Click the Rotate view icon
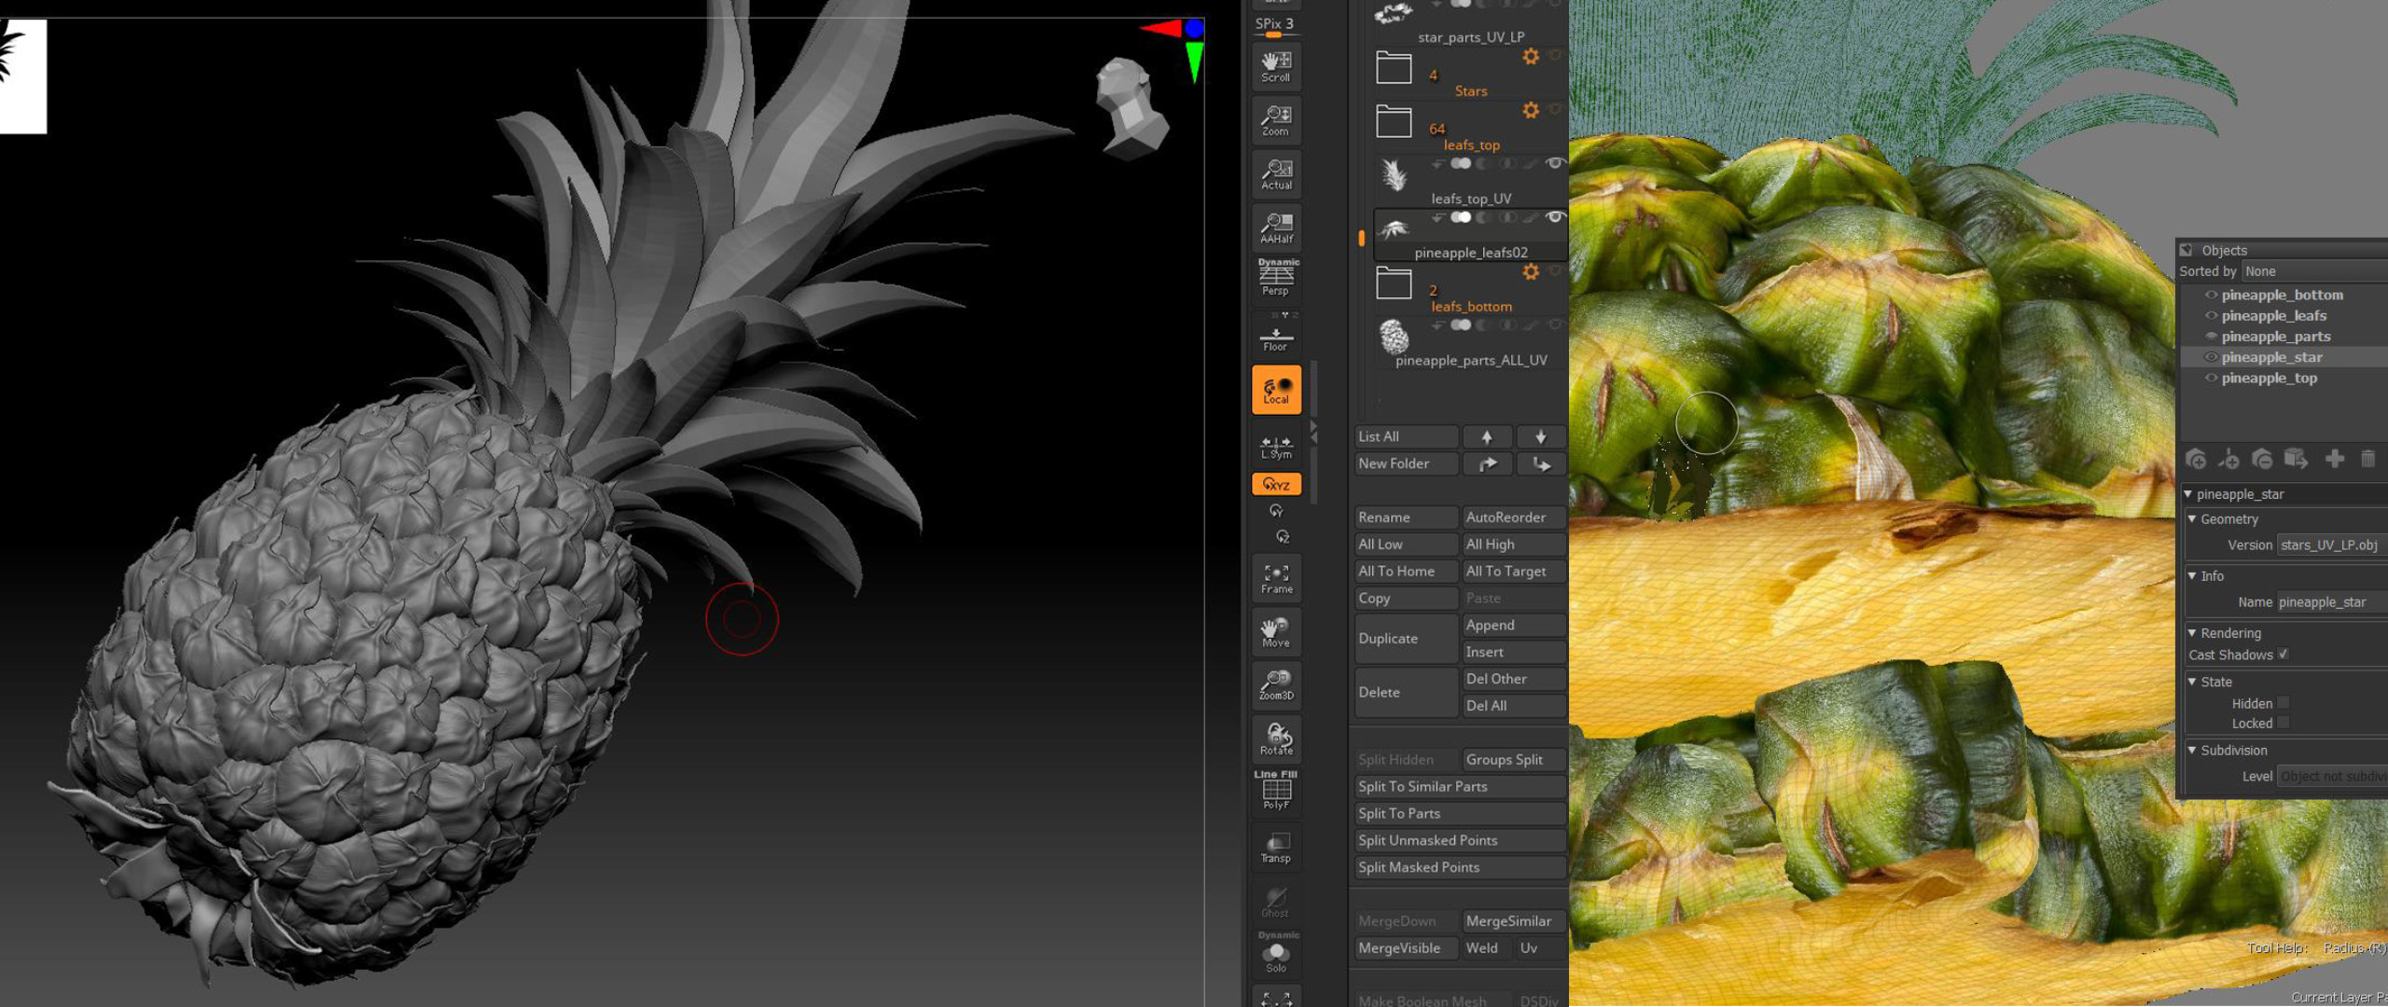The height and width of the screenshot is (1007, 2388). pyautogui.click(x=1276, y=739)
